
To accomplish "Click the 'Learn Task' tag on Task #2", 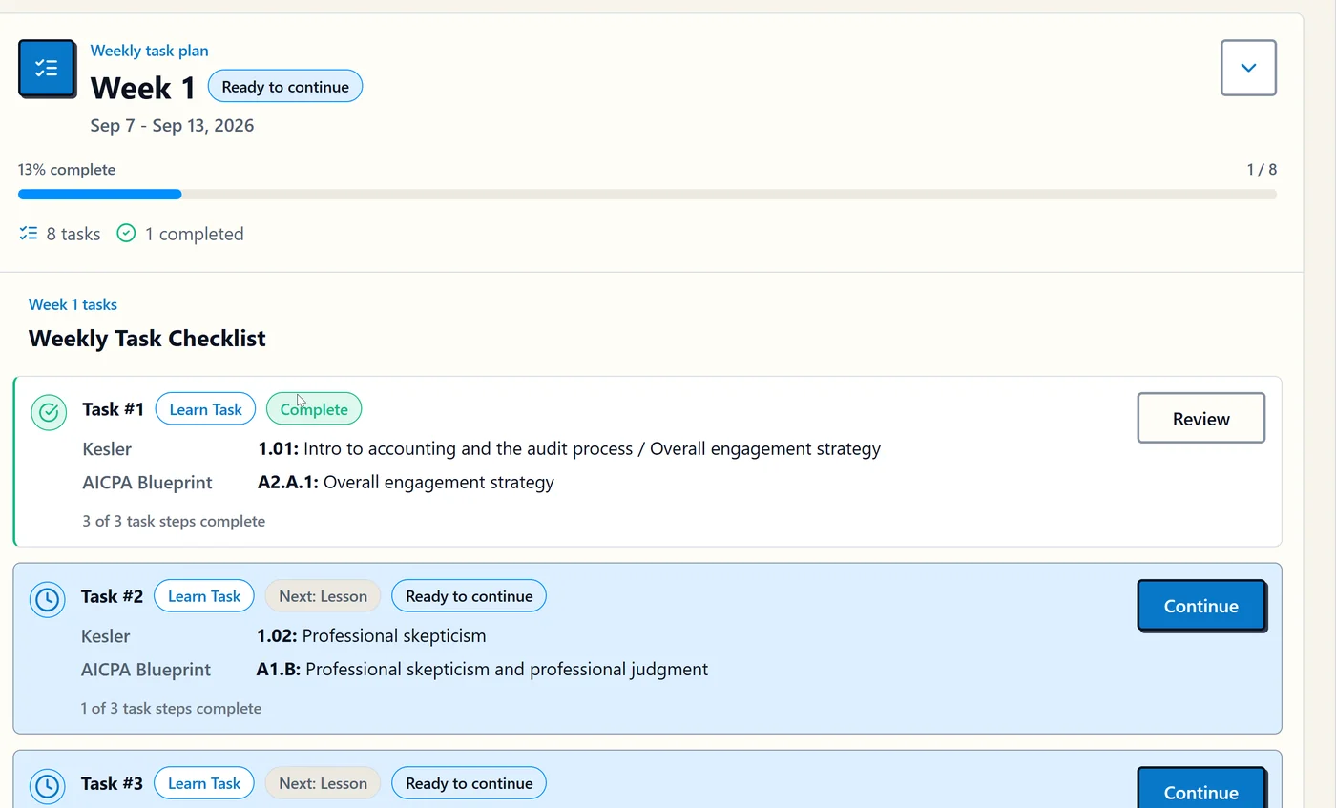I will [x=204, y=596].
